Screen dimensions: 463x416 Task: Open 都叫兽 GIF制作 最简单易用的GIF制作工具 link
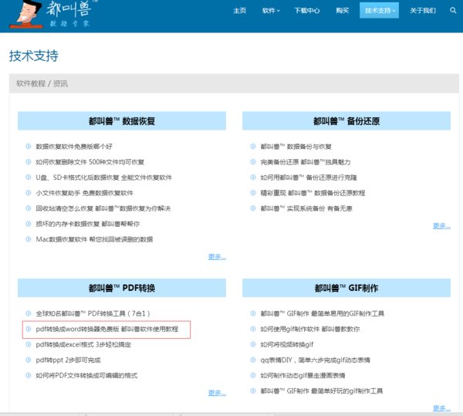[322, 313]
